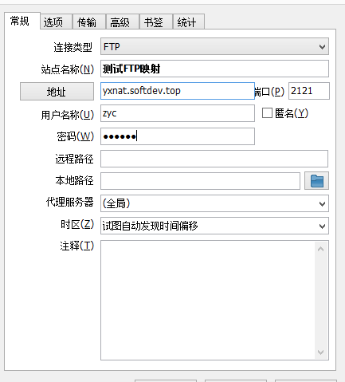This screenshot has height=382, width=345.
Task: Switch to the 传输 tab
Action: [89, 22]
